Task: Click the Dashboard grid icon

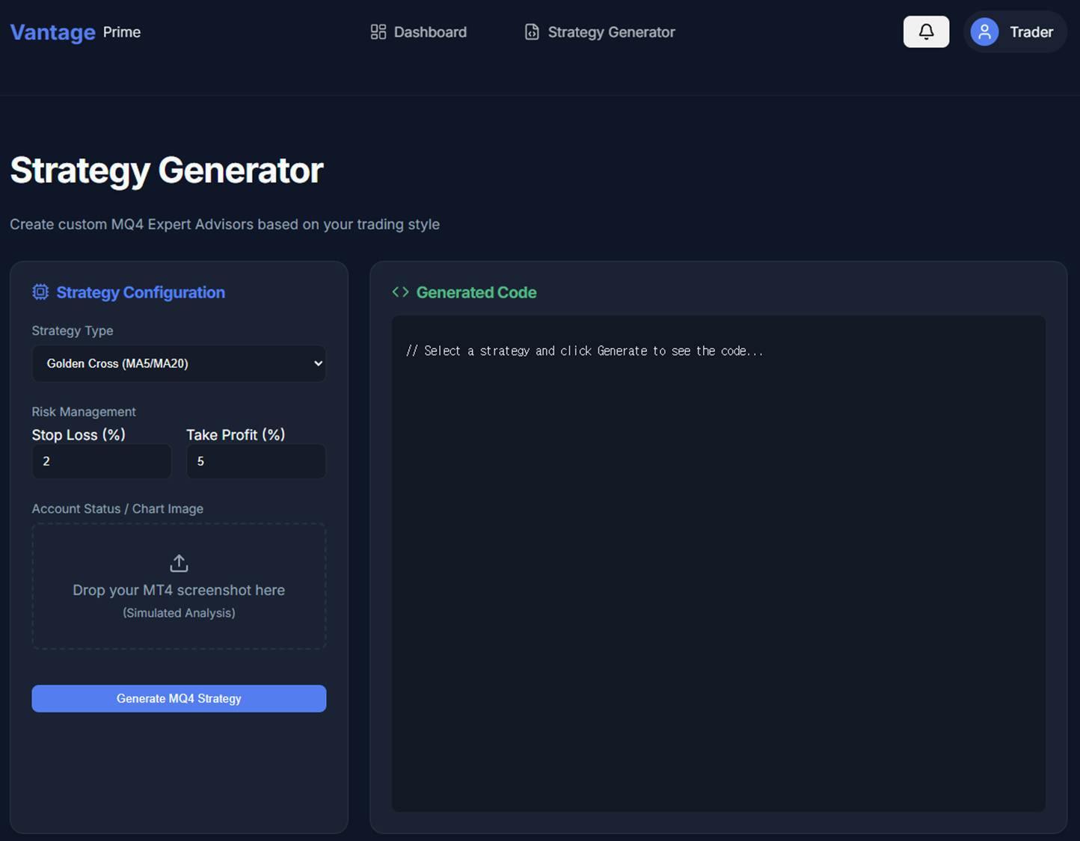Action: click(x=378, y=32)
